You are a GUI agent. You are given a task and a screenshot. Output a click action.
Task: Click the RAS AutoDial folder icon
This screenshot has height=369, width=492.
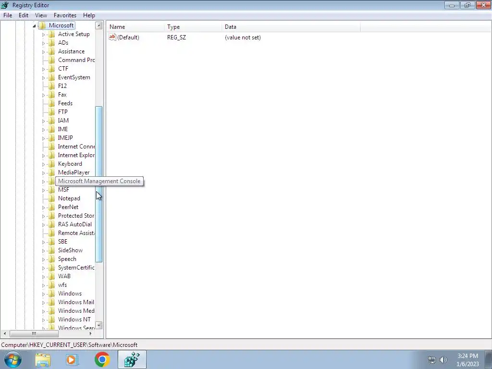point(52,224)
